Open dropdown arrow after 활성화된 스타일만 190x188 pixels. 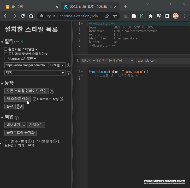36,49
